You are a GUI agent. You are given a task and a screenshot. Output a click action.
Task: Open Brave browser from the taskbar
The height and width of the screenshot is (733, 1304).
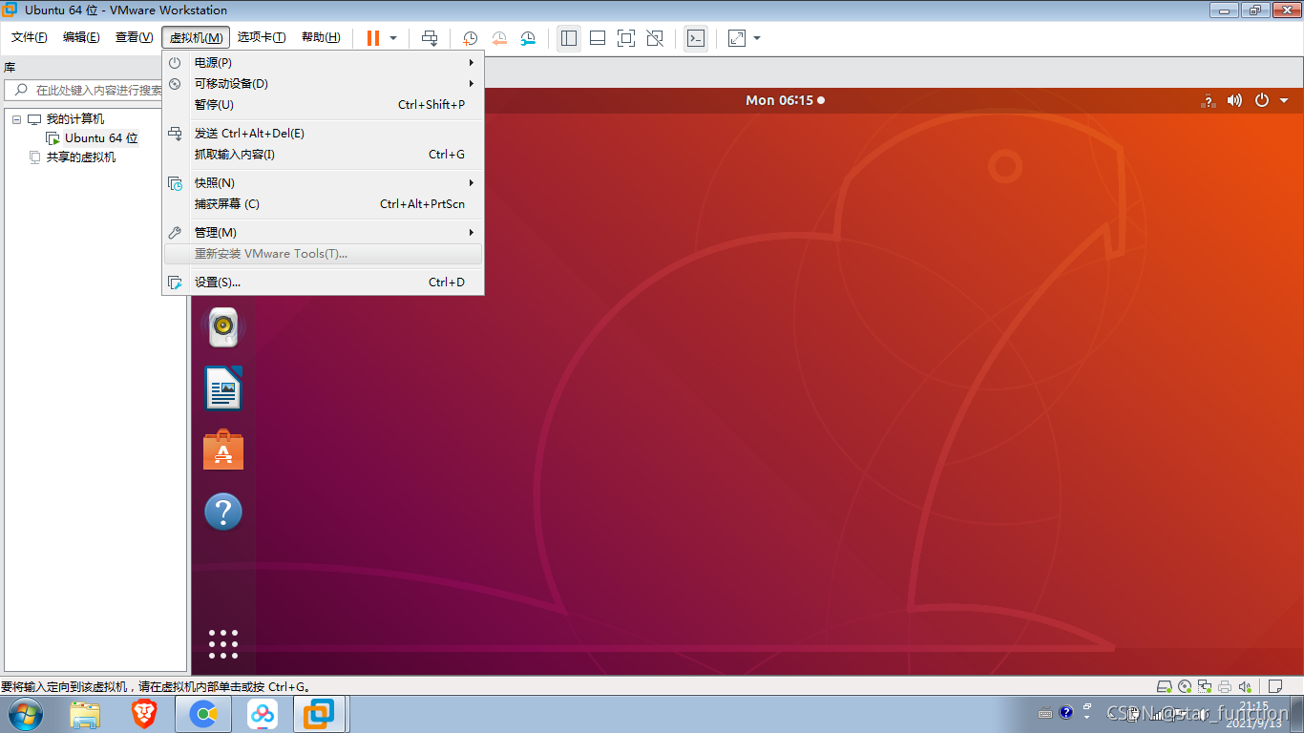point(144,714)
